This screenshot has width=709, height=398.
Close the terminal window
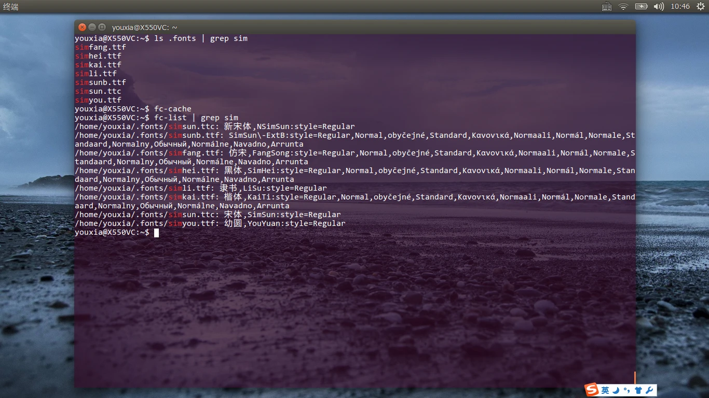click(82, 27)
